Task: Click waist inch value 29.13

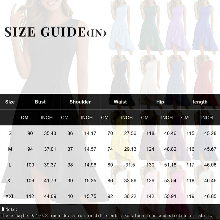Action: tap(130, 149)
